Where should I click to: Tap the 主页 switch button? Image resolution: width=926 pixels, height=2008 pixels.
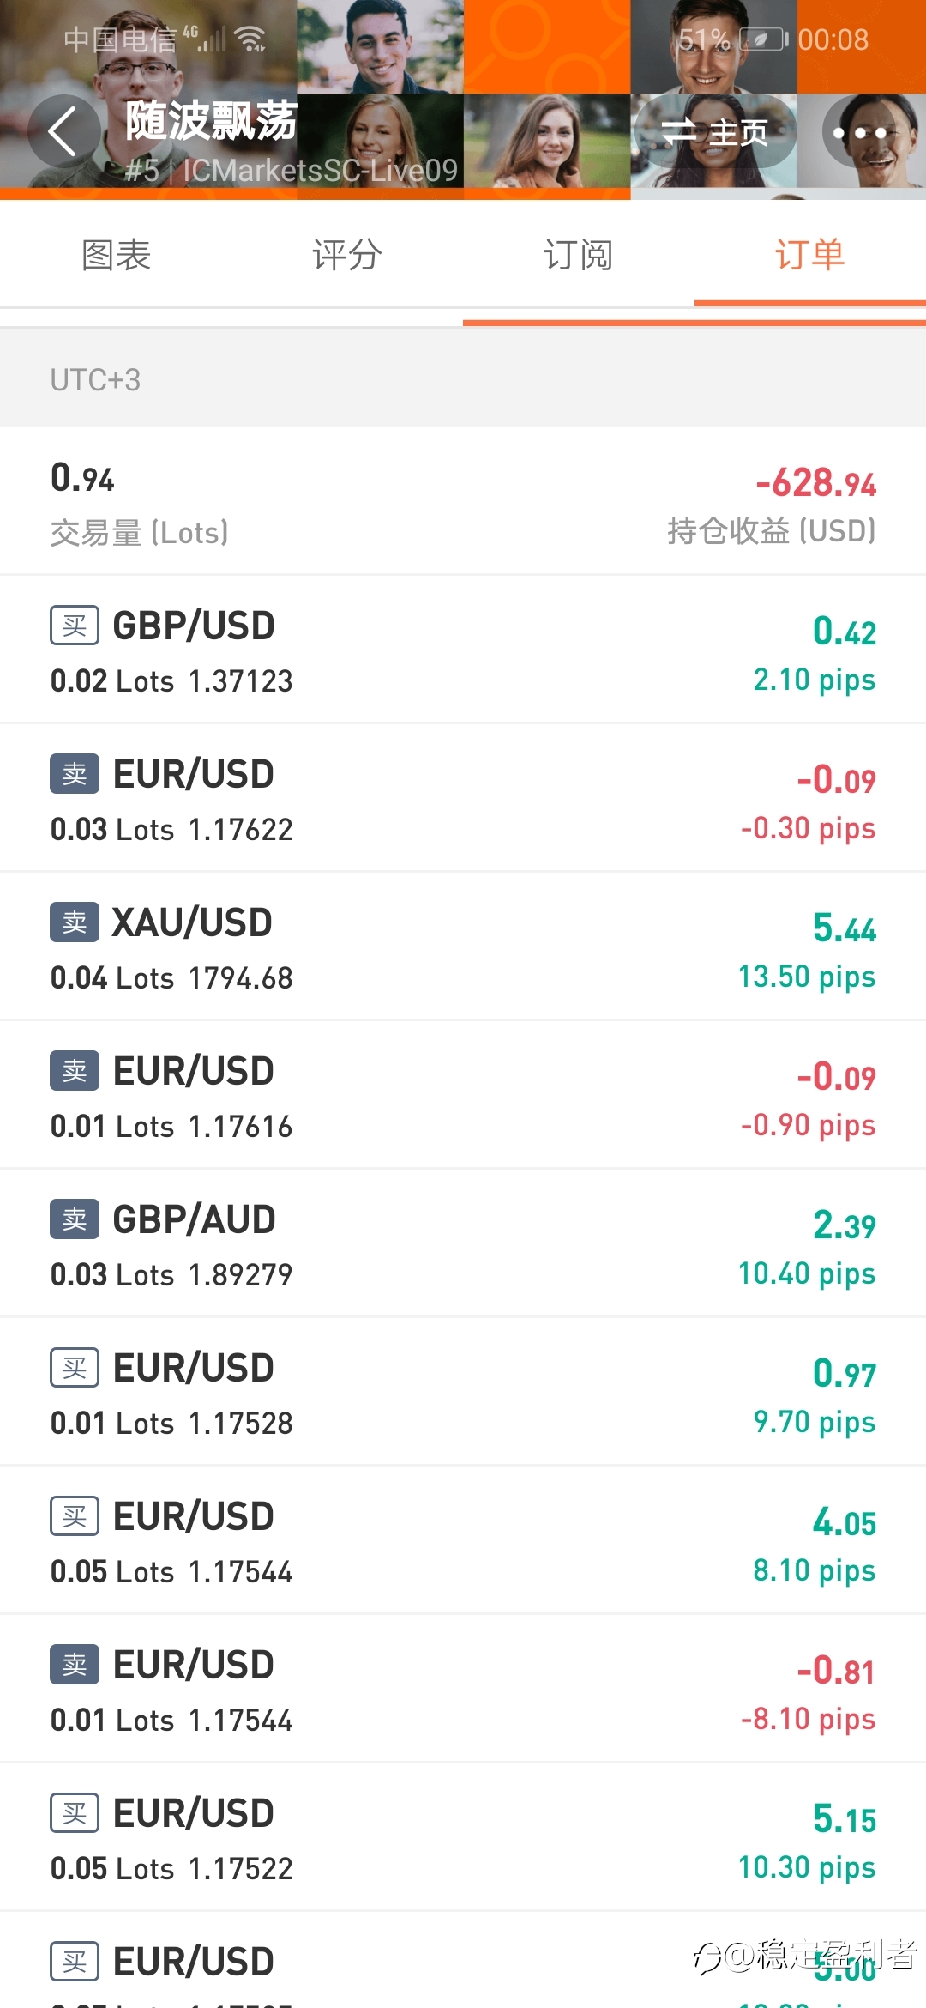click(715, 132)
